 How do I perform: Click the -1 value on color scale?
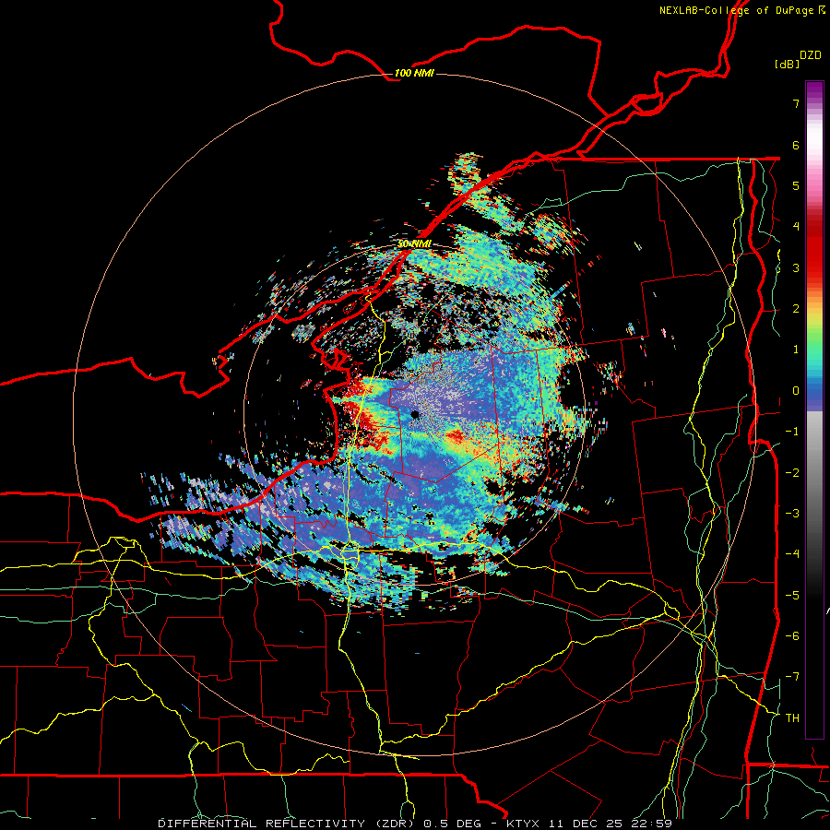(792, 432)
